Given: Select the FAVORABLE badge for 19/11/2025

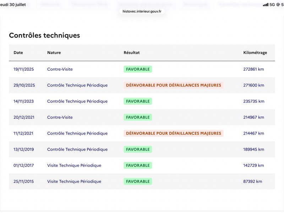Looking at the screenshot, I should [x=138, y=69].
